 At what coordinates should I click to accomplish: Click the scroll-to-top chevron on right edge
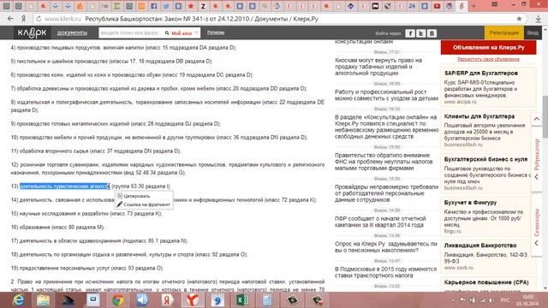click(x=537, y=119)
